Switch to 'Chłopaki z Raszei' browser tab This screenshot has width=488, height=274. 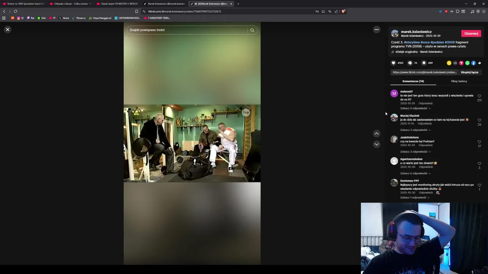[70, 4]
